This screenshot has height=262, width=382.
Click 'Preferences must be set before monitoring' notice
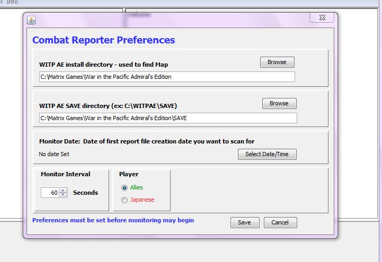113,220
